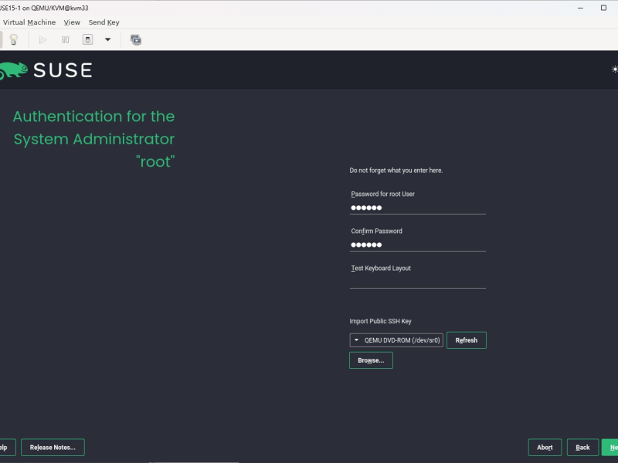Refresh the SSH key device list
The height and width of the screenshot is (463, 618).
(467, 340)
